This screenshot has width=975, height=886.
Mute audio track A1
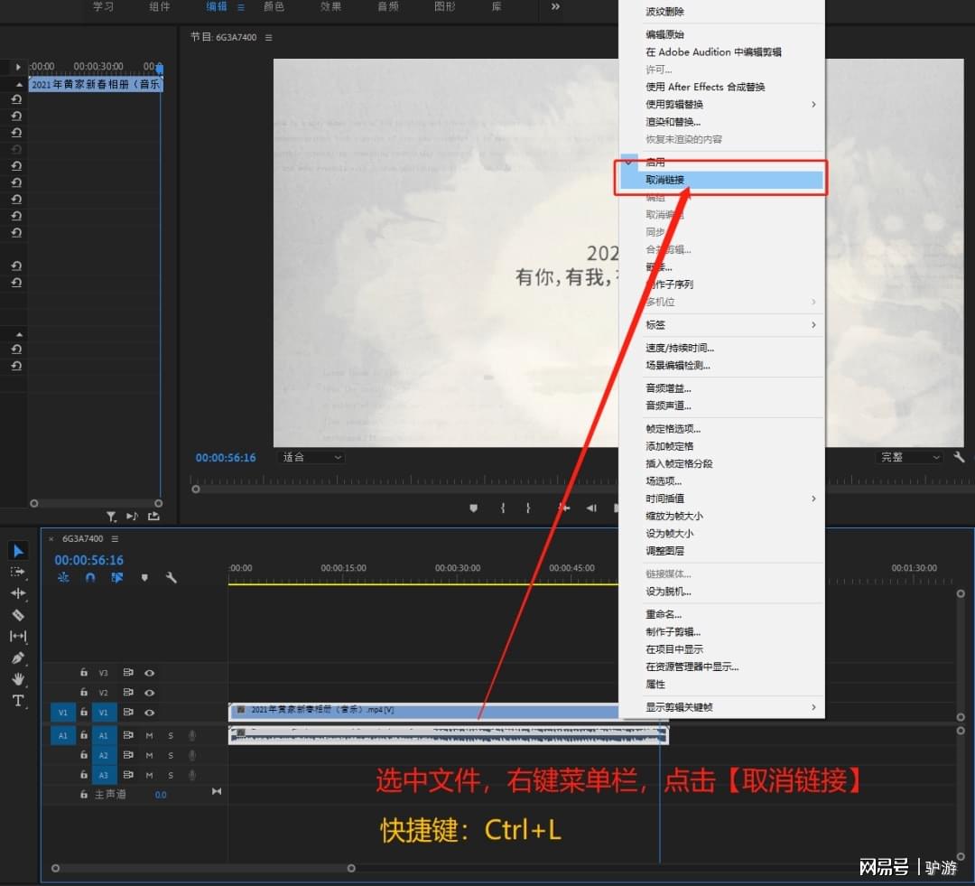click(149, 735)
